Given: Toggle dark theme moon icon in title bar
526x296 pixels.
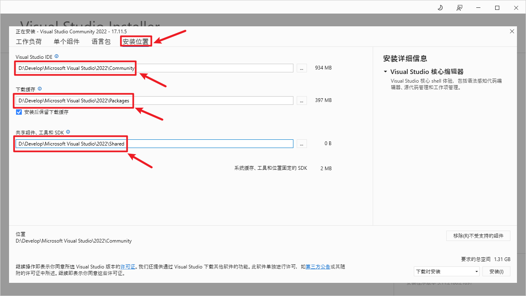Looking at the screenshot, I should click(x=440, y=8).
